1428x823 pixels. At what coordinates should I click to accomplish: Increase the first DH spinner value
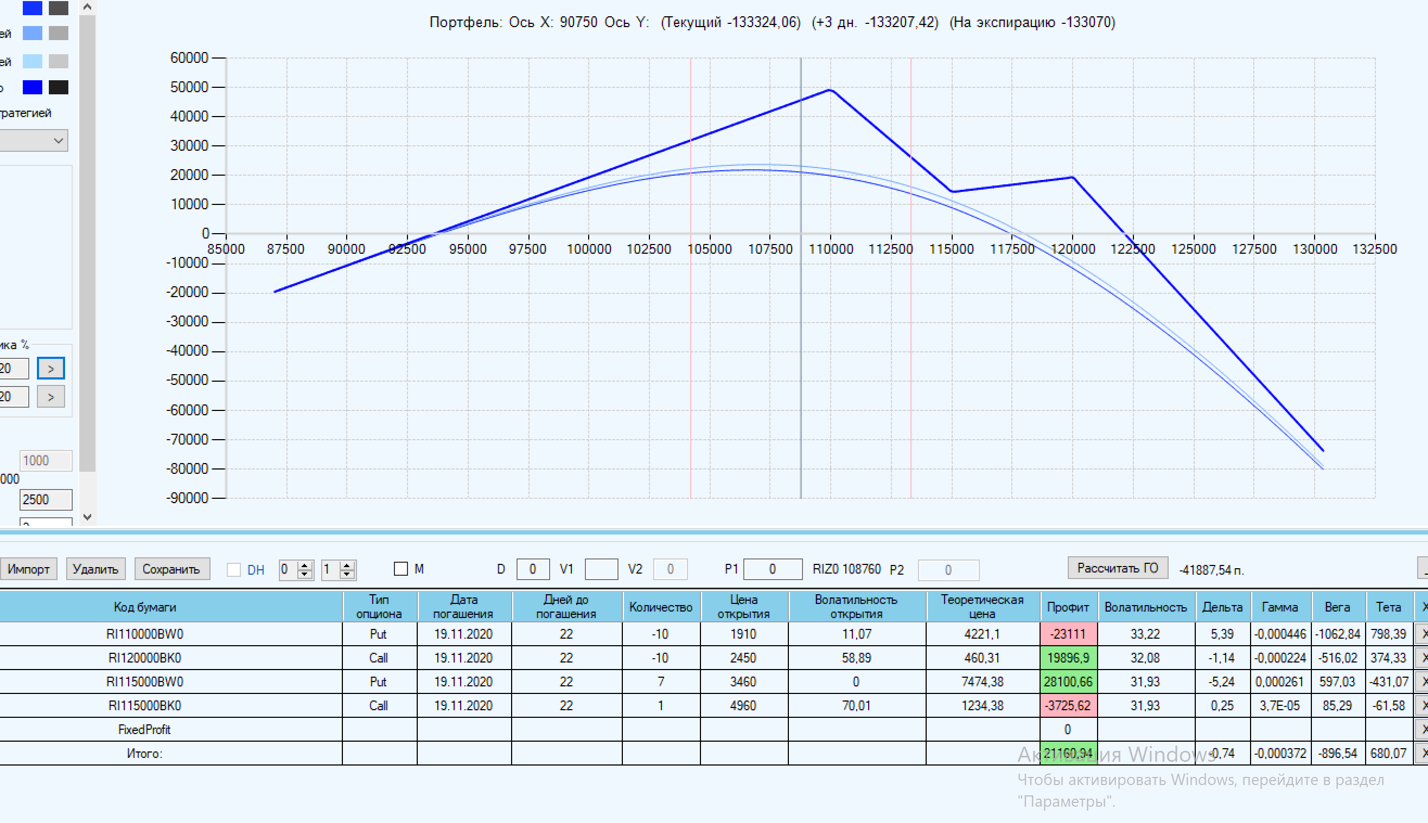click(305, 565)
